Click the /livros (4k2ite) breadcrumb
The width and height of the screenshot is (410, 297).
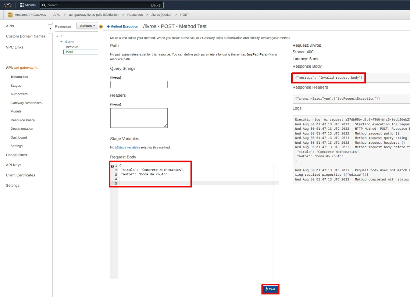[x=161, y=15]
